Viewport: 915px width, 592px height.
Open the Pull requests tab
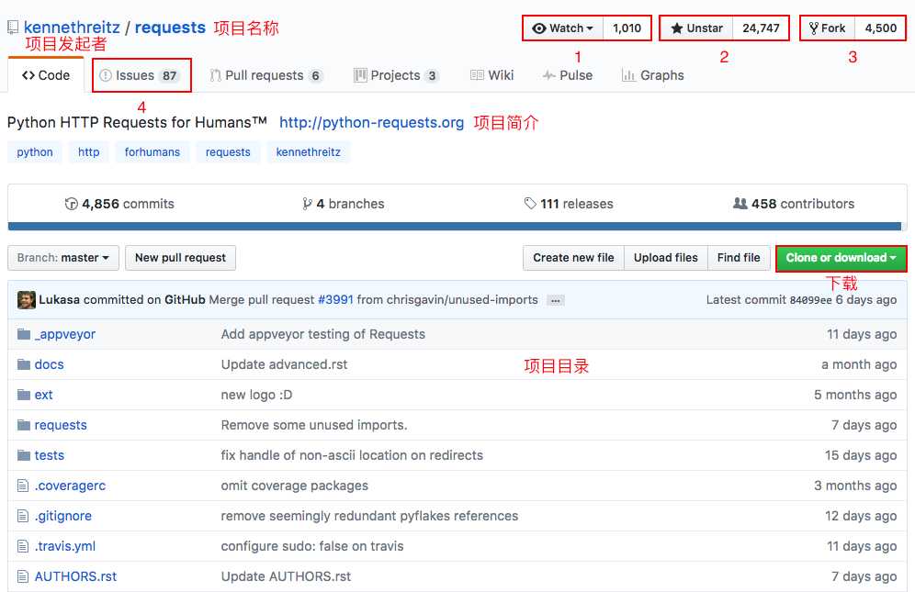coord(266,75)
